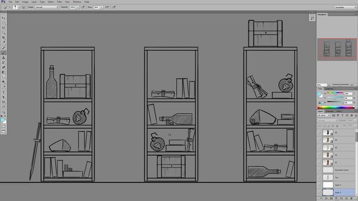Select the Quick Selection tool
358x201 pixels.
click(3, 32)
